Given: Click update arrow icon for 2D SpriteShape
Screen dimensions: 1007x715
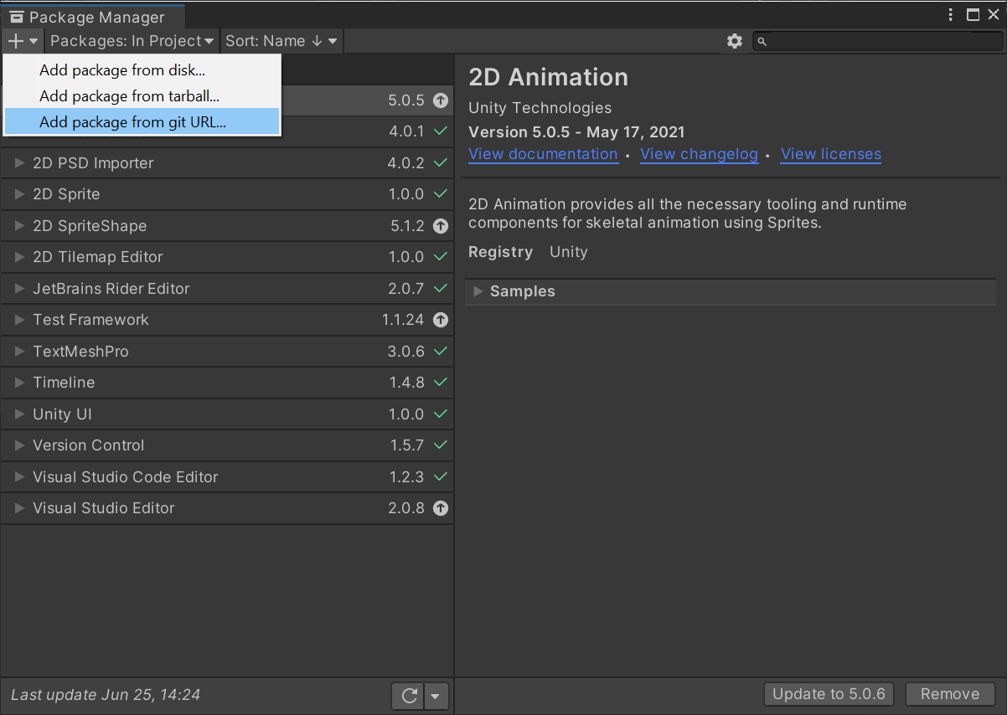Looking at the screenshot, I should pyautogui.click(x=441, y=226).
